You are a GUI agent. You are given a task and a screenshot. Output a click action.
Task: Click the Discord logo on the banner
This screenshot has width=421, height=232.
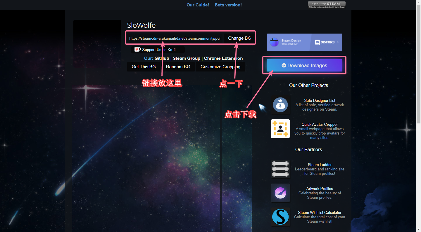(325, 42)
